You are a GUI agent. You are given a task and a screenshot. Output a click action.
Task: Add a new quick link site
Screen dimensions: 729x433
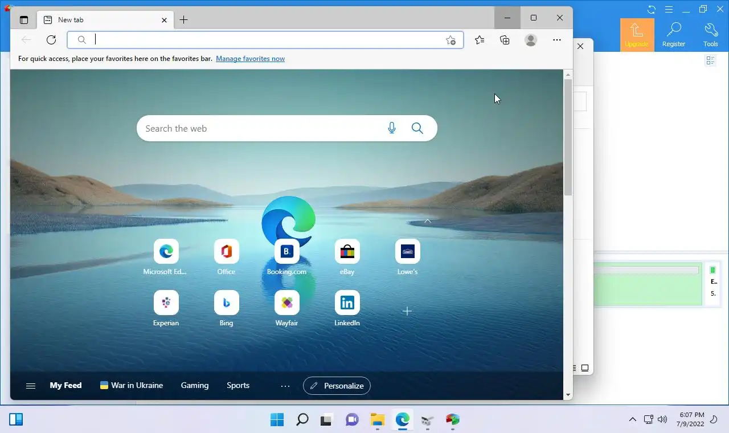coord(407,311)
